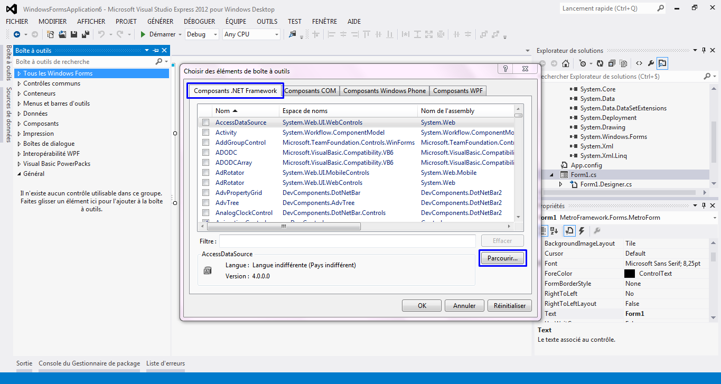Check the ADODC component checkbox
The image size is (721, 384).
click(x=206, y=153)
